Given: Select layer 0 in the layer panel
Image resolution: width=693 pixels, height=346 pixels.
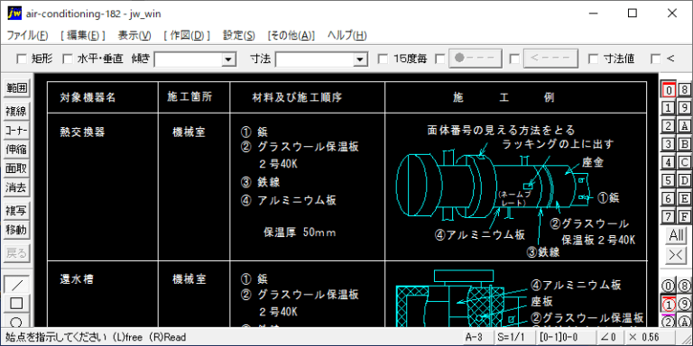Looking at the screenshot, I should coord(669,89).
